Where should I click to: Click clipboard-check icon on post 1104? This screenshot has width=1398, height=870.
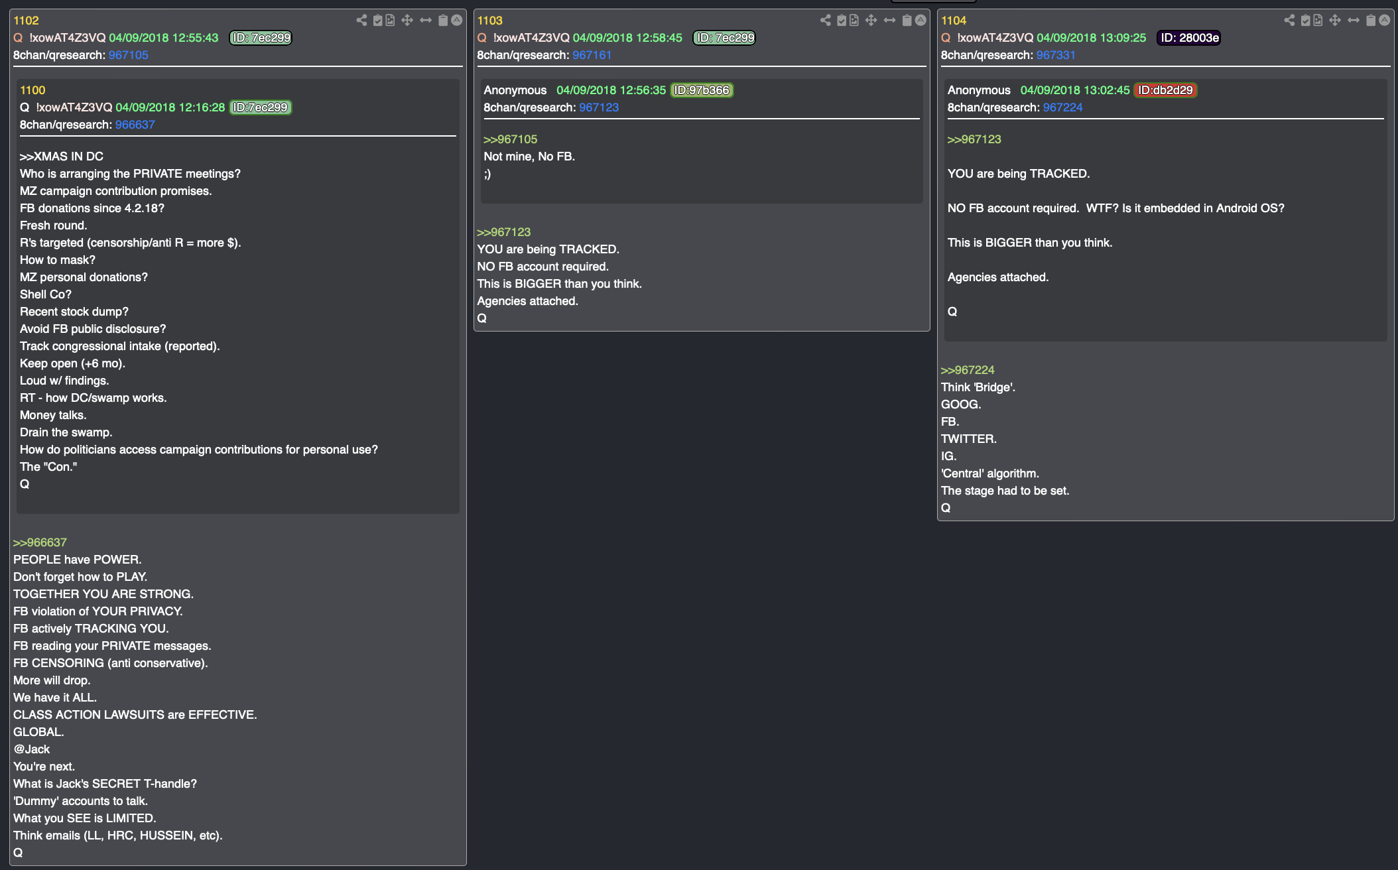(x=1305, y=21)
